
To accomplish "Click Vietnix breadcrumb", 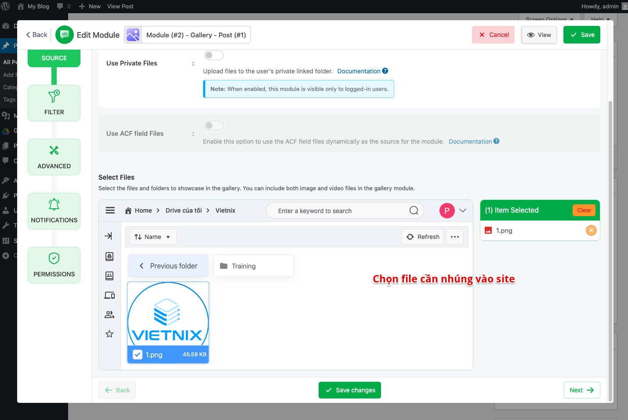I will (225, 210).
